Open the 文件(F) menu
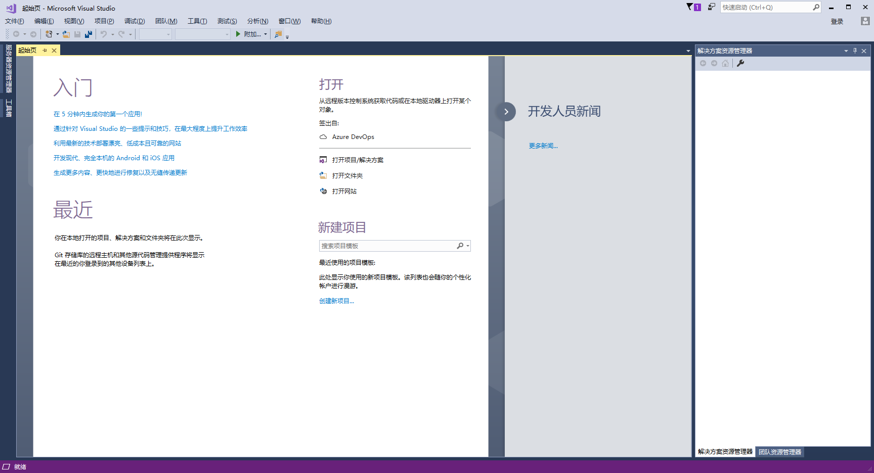Viewport: 874px width, 473px height. (15, 21)
